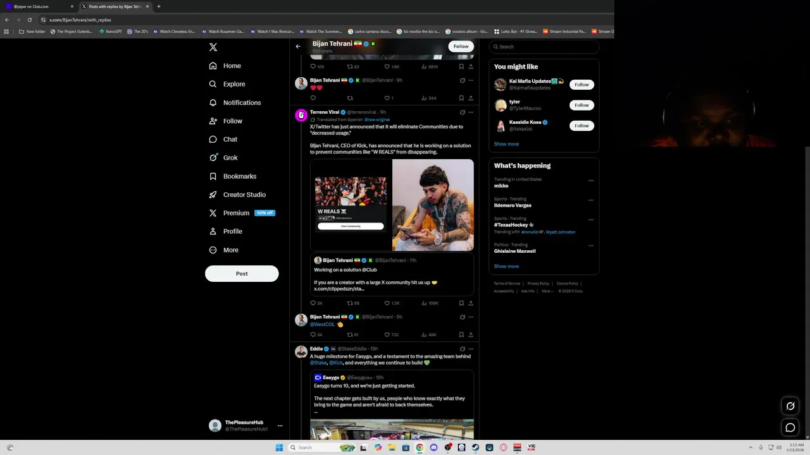Open Discord from the taskbar
The image size is (810, 455).
click(433, 447)
